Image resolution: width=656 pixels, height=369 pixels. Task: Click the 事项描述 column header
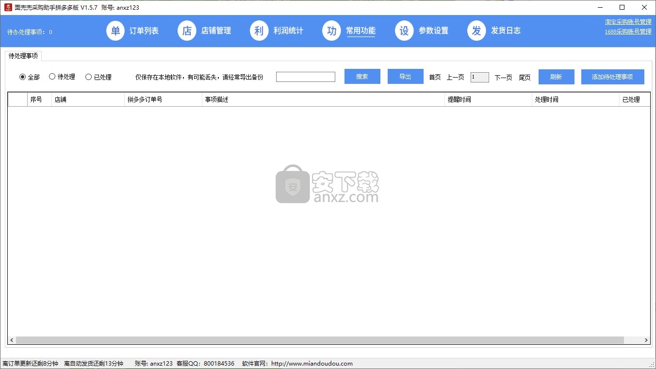324,99
